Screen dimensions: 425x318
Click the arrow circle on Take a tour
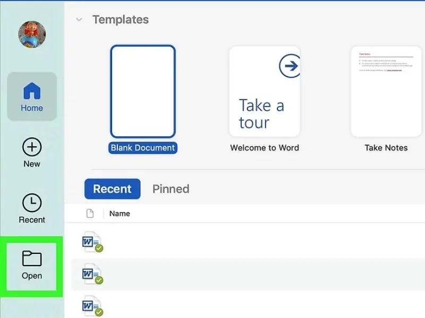coord(290,66)
